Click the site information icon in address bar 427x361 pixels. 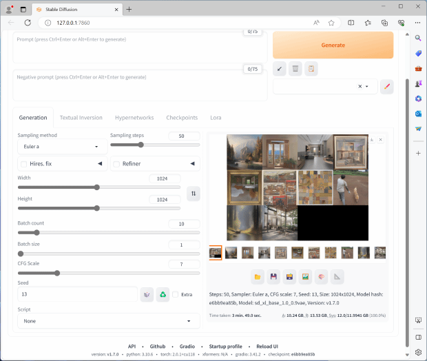pyautogui.click(x=48, y=23)
